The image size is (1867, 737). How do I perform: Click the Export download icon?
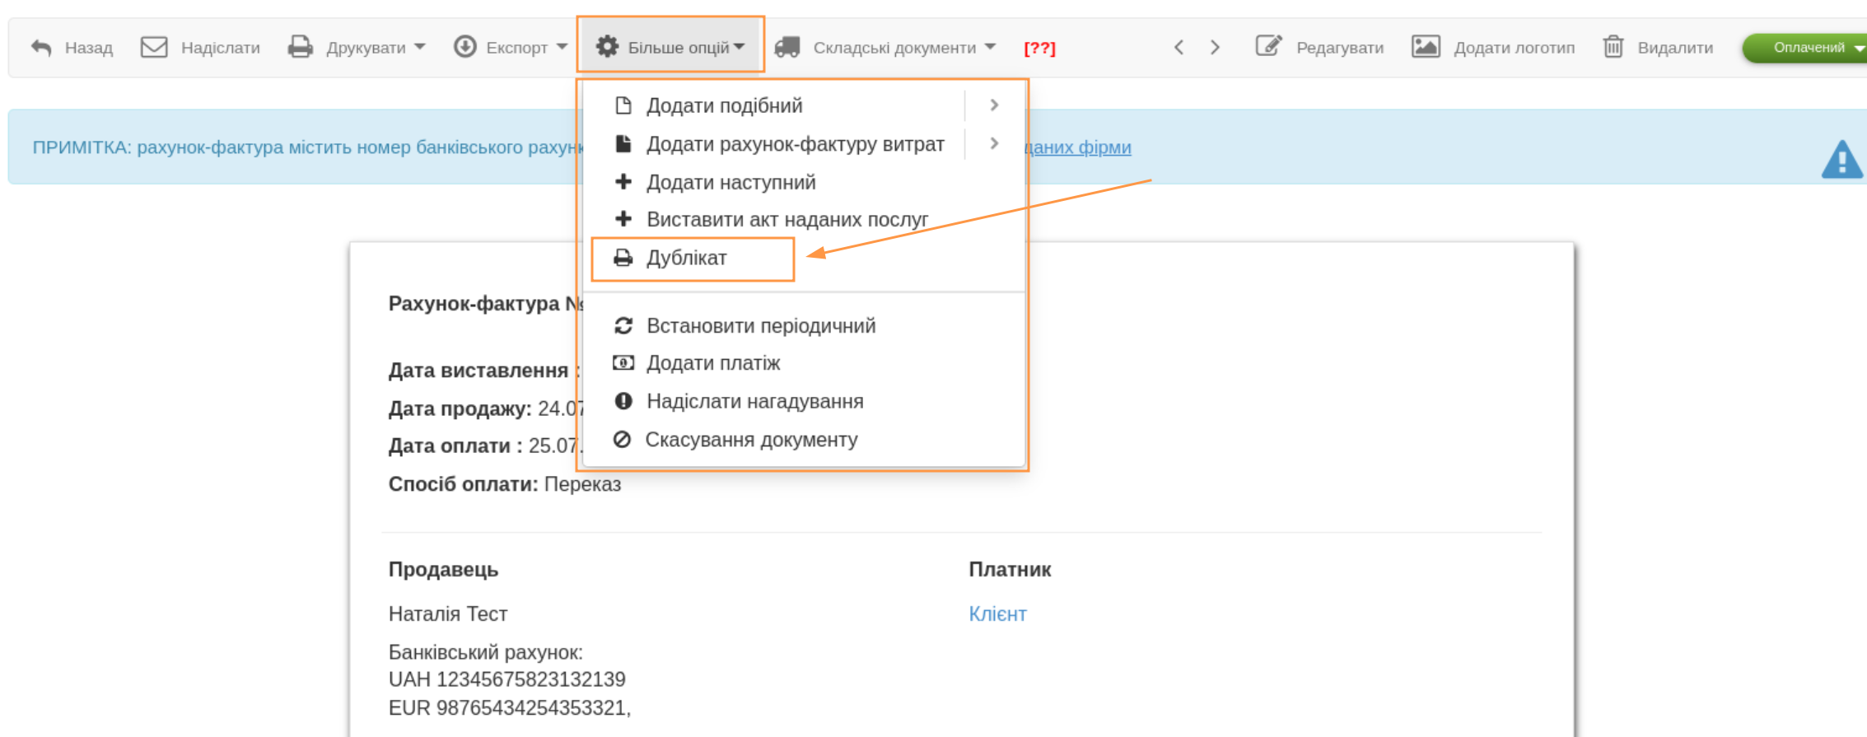click(x=464, y=47)
